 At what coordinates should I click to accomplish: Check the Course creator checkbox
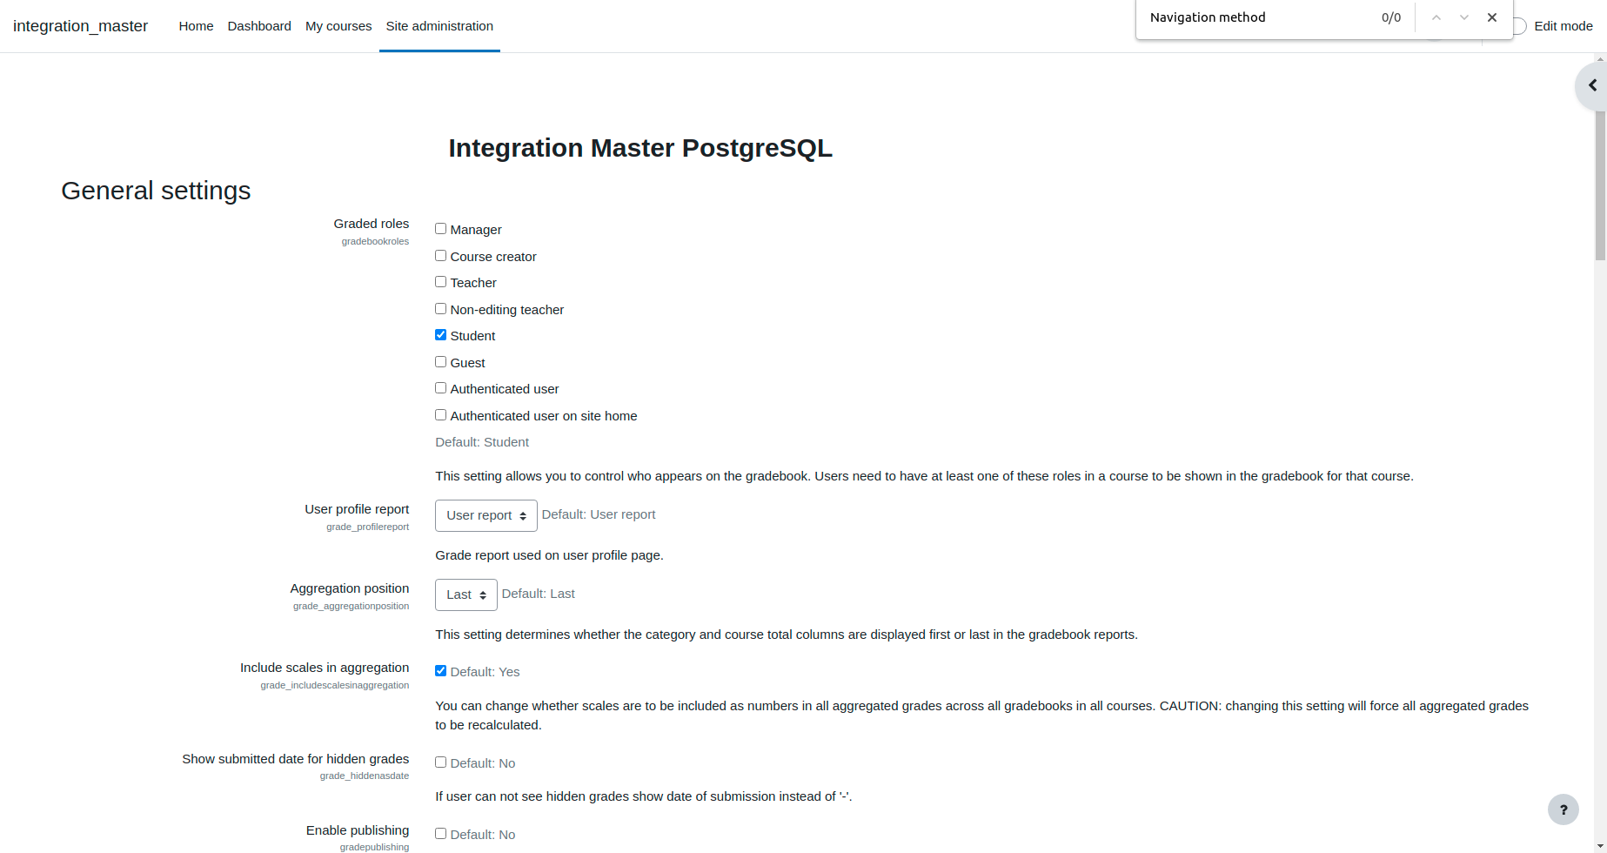(x=441, y=256)
